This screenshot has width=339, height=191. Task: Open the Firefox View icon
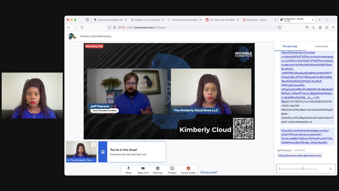pyautogui.click(x=87, y=20)
